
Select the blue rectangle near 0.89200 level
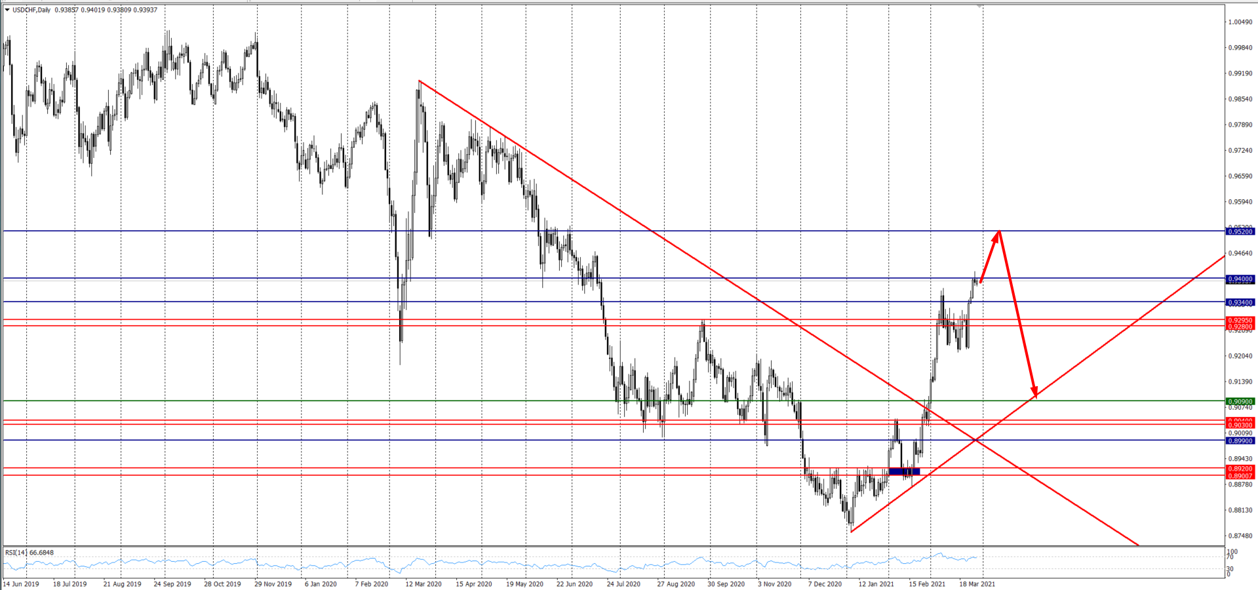click(904, 471)
